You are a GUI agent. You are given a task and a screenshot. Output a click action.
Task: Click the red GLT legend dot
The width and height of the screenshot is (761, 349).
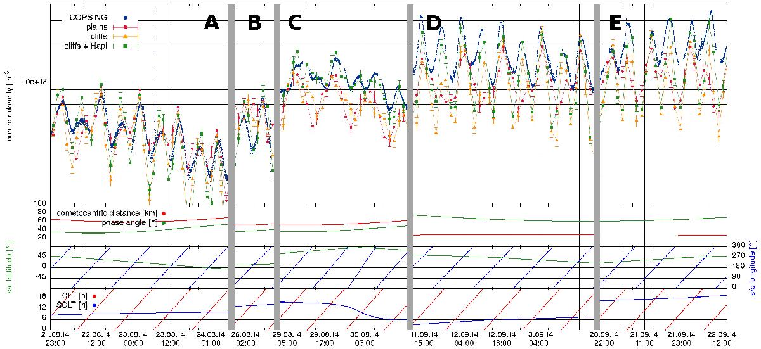click(x=94, y=296)
